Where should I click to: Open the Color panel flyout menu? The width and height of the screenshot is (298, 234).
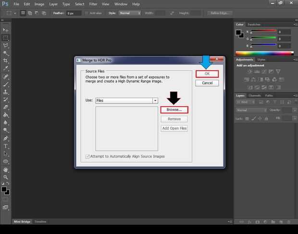click(x=294, y=25)
